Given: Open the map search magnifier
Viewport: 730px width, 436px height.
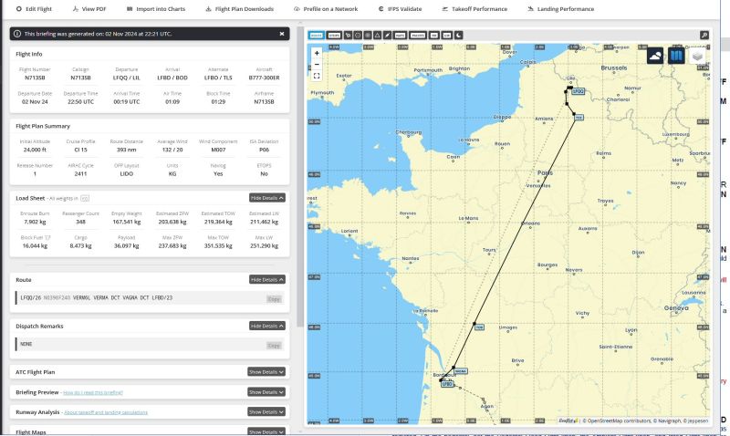Looking at the screenshot, I should [x=704, y=36].
